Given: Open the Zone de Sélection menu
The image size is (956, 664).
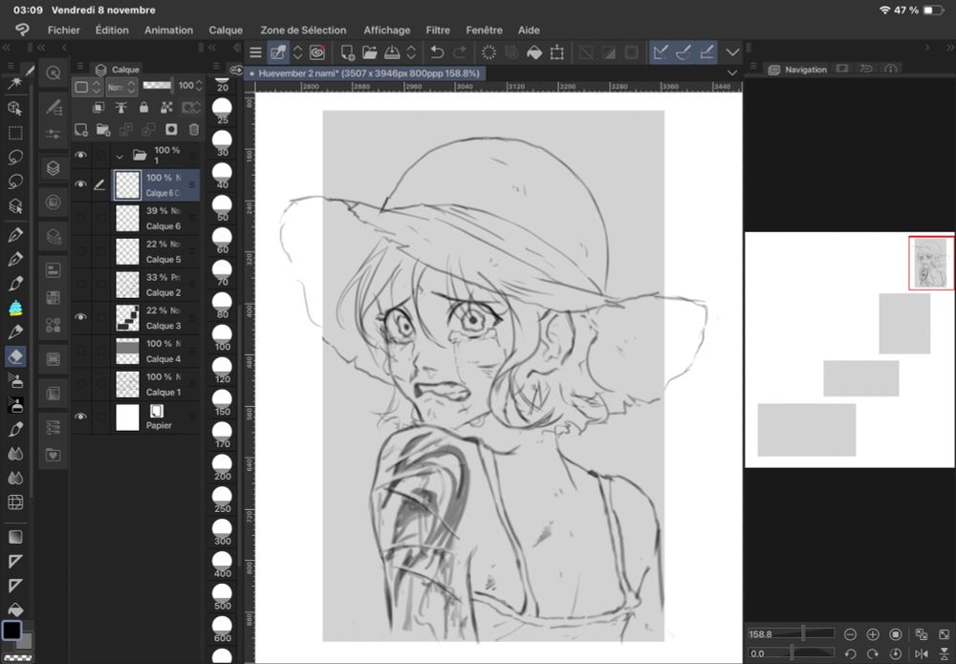Looking at the screenshot, I should [x=303, y=30].
